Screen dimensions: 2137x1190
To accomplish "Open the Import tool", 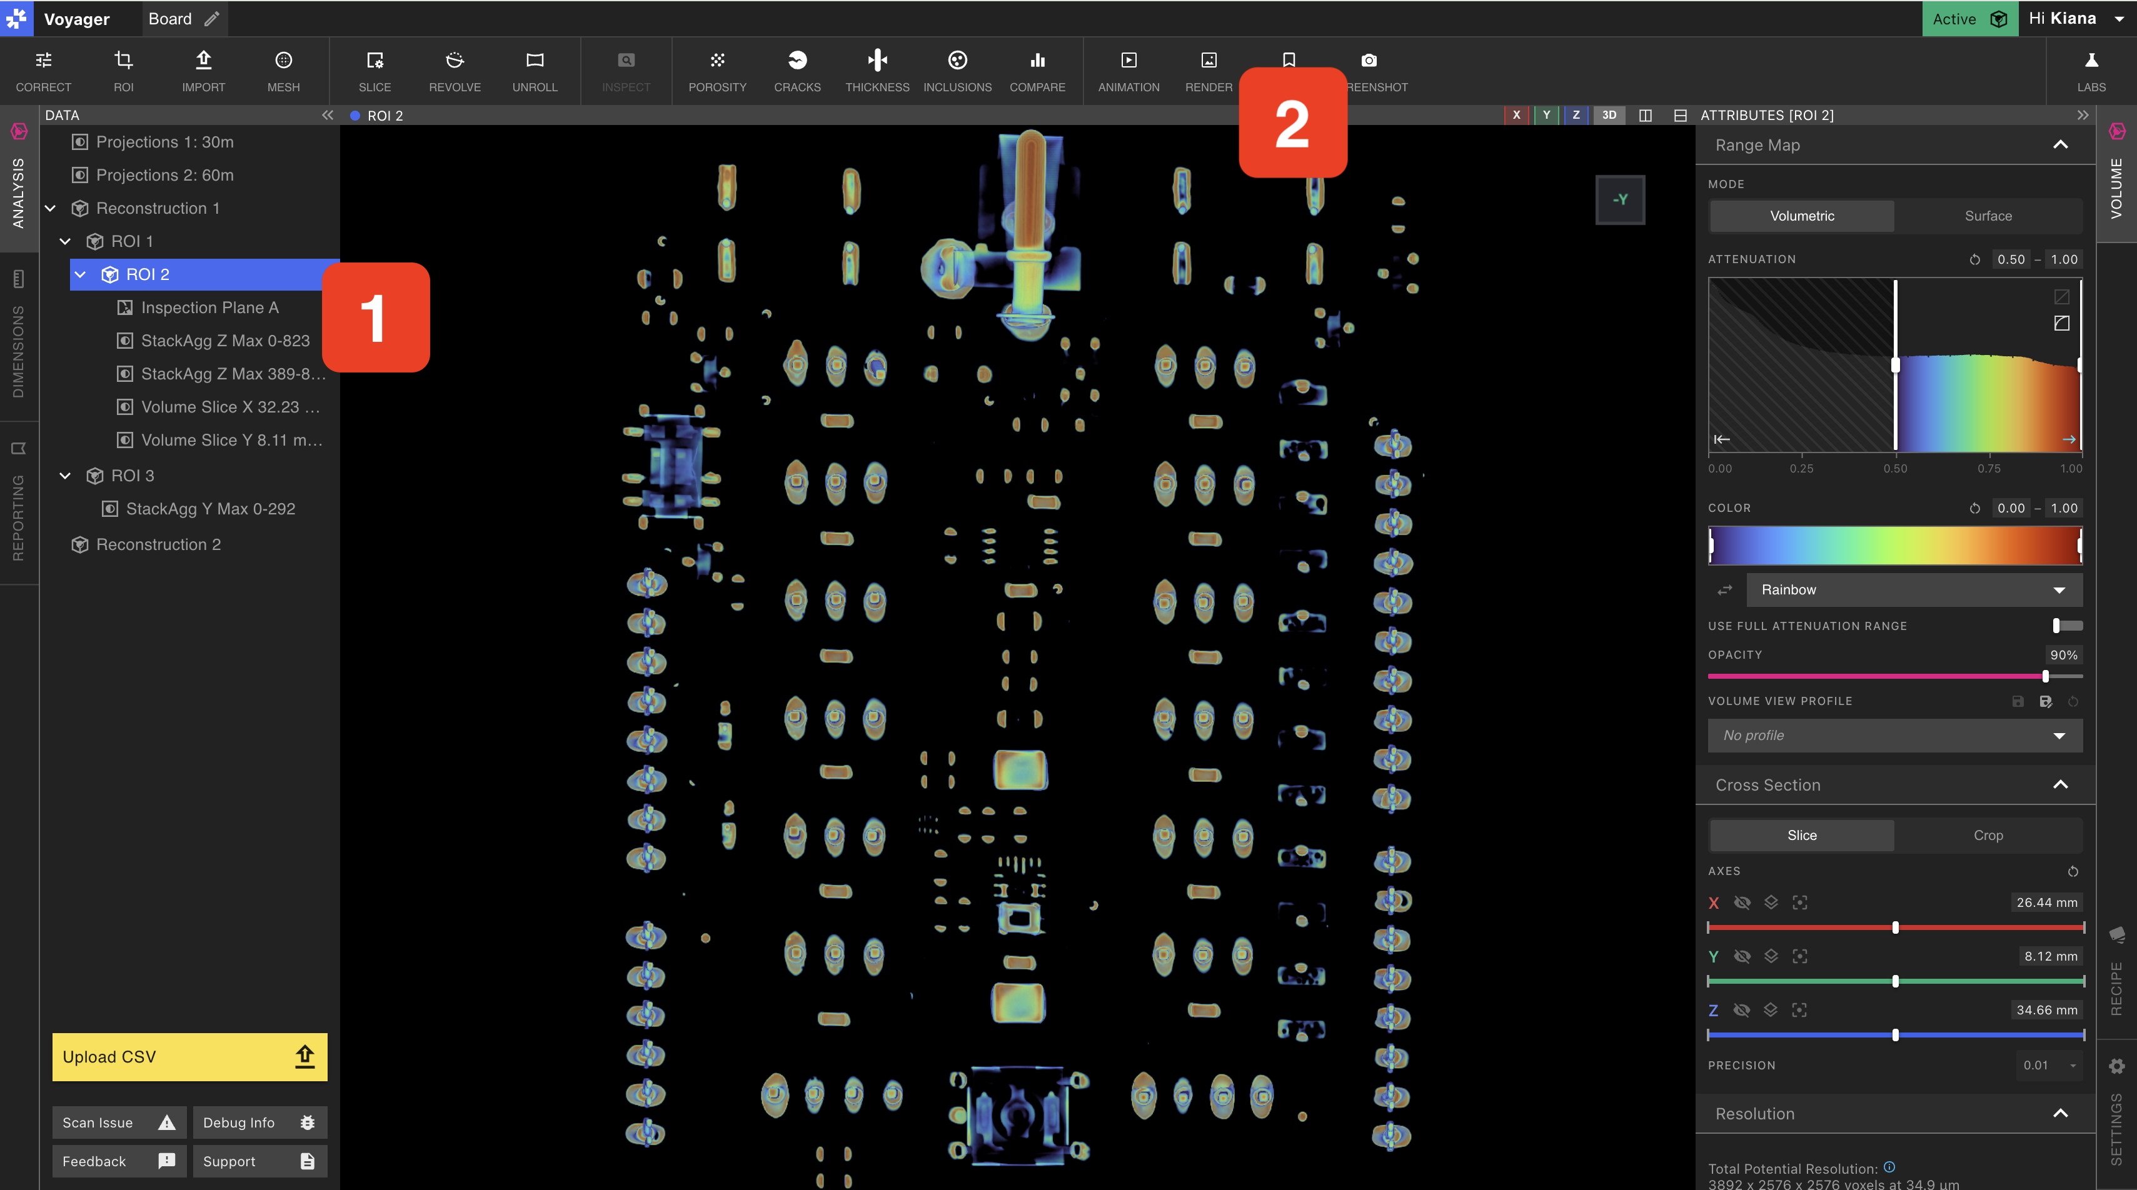I will pos(203,71).
